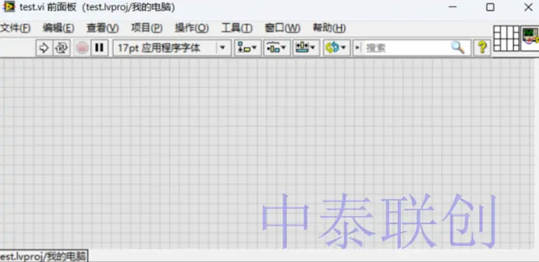Open the Reorder dropdown

pyautogui.click(x=336, y=48)
